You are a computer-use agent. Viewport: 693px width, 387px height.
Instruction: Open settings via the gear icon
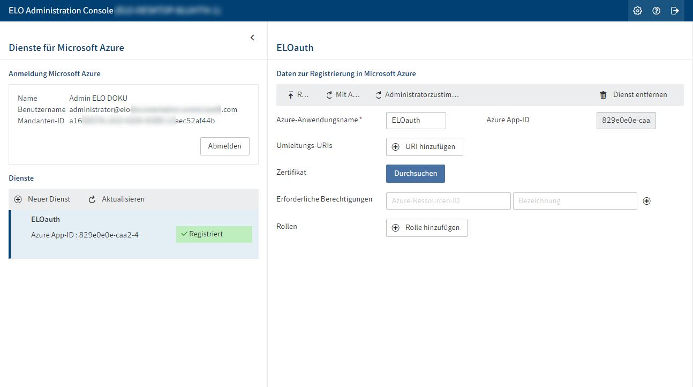click(x=637, y=11)
